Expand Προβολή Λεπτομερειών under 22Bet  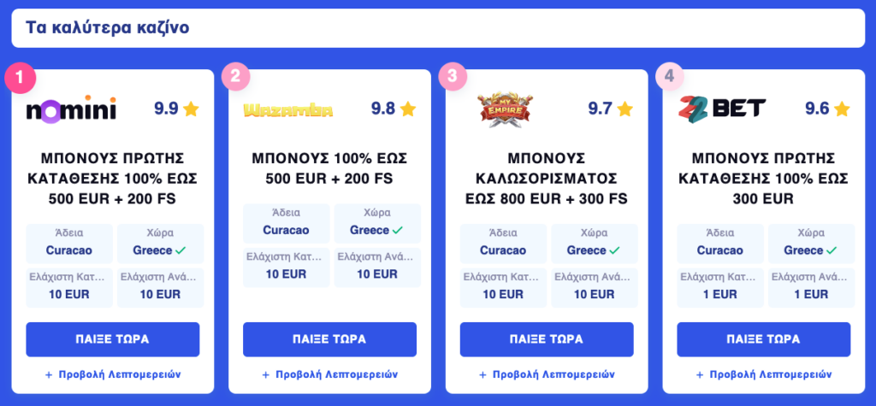(764, 374)
